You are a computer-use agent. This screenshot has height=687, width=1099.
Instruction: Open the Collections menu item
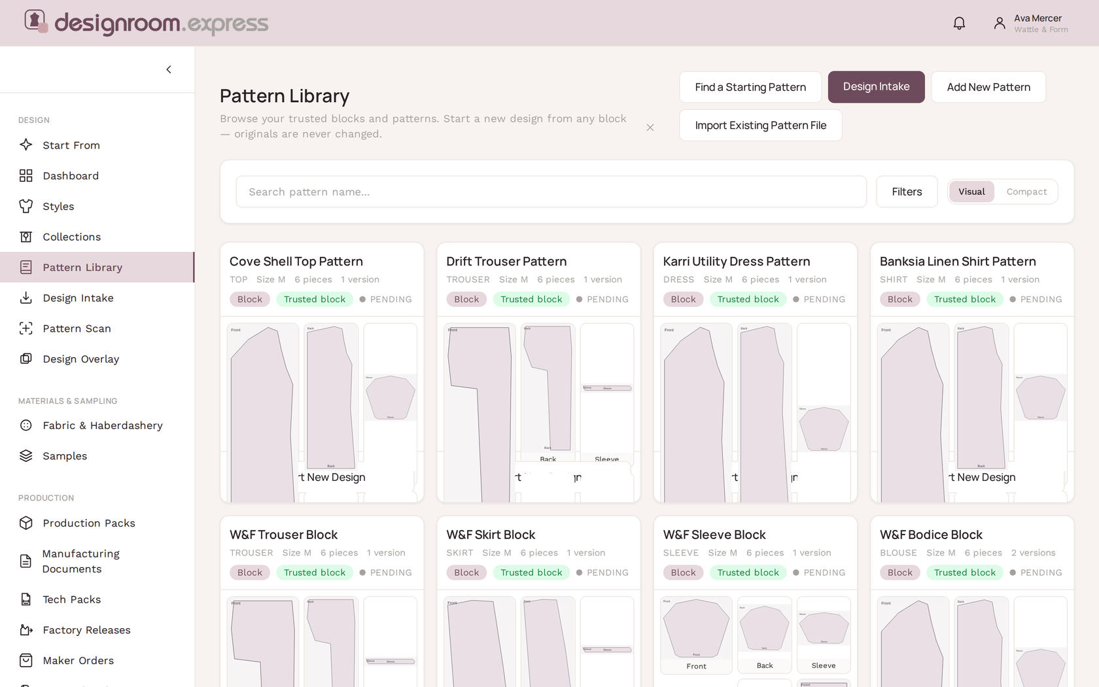[97, 237]
